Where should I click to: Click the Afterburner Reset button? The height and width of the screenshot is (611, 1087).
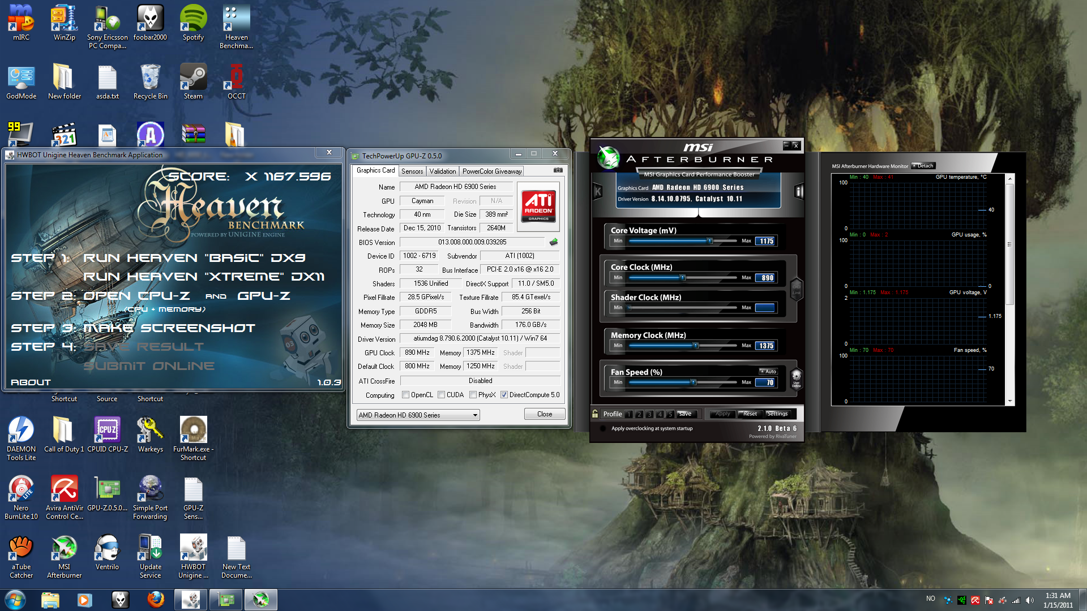[750, 414]
